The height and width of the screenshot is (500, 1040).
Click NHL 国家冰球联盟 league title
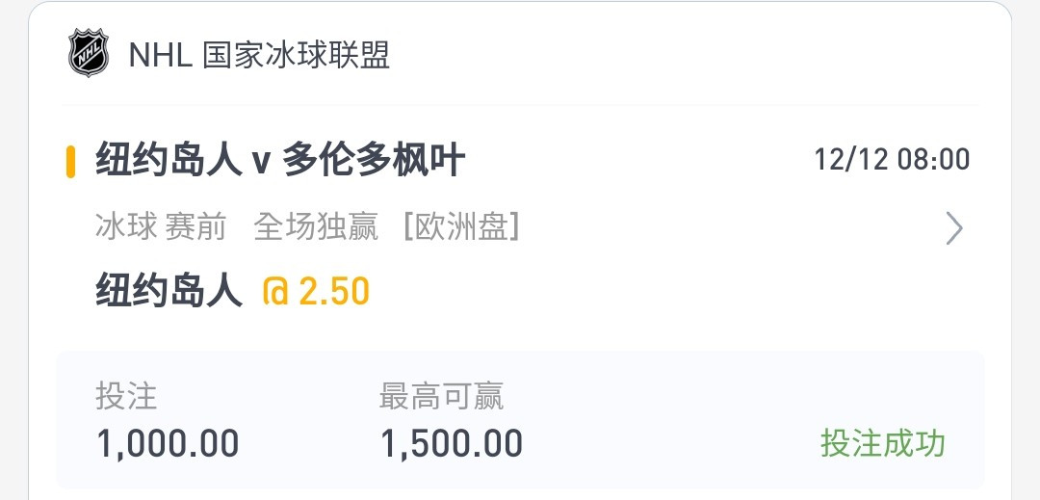click(259, 54)
